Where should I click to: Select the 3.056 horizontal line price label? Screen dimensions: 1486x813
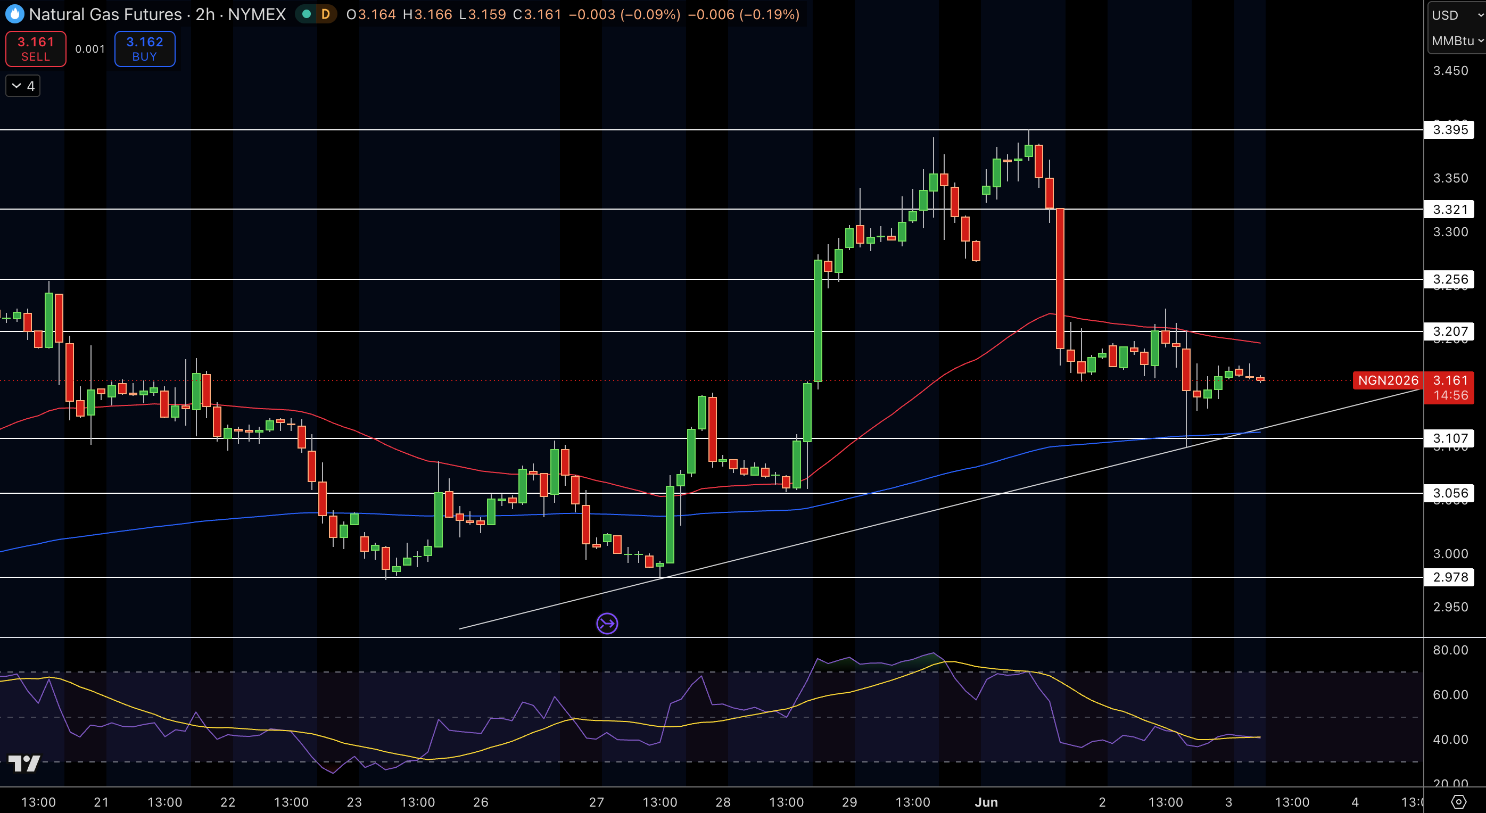(x=1449, y=493)
